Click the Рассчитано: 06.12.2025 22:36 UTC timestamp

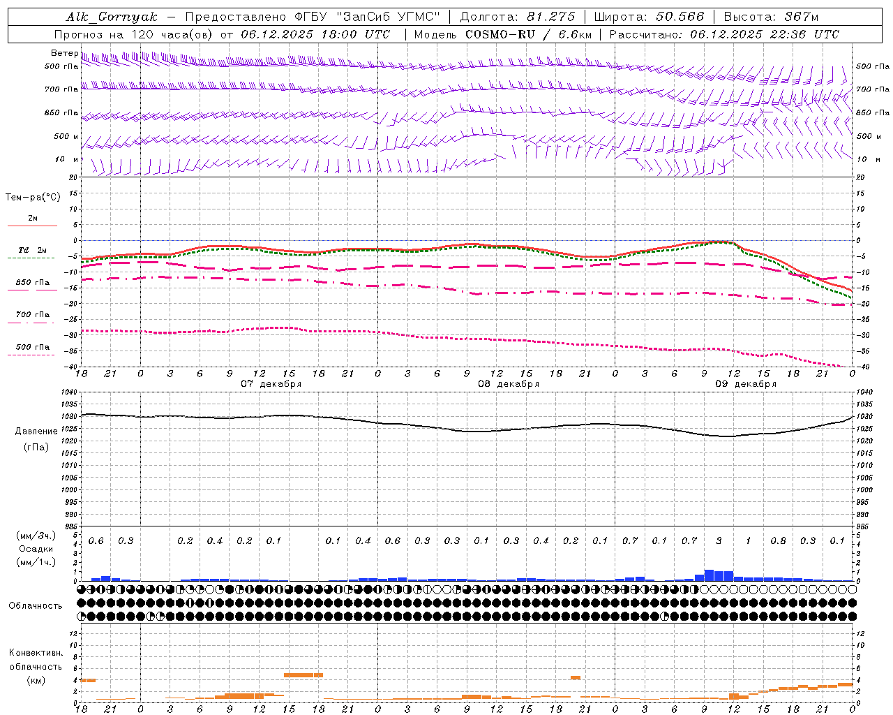[724, 34]
